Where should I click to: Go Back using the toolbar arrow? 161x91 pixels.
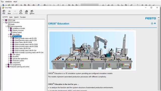tap(9, 12)
